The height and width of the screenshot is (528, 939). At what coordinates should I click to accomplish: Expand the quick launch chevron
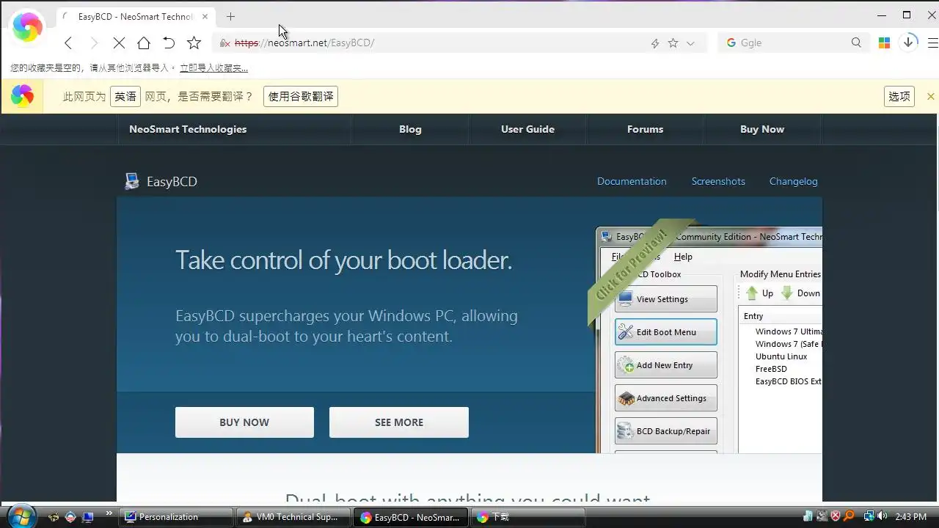point(109,513)
